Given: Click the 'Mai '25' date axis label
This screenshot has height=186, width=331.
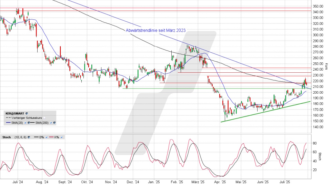Looking at the screenshot, I should (x=241, y=182).
